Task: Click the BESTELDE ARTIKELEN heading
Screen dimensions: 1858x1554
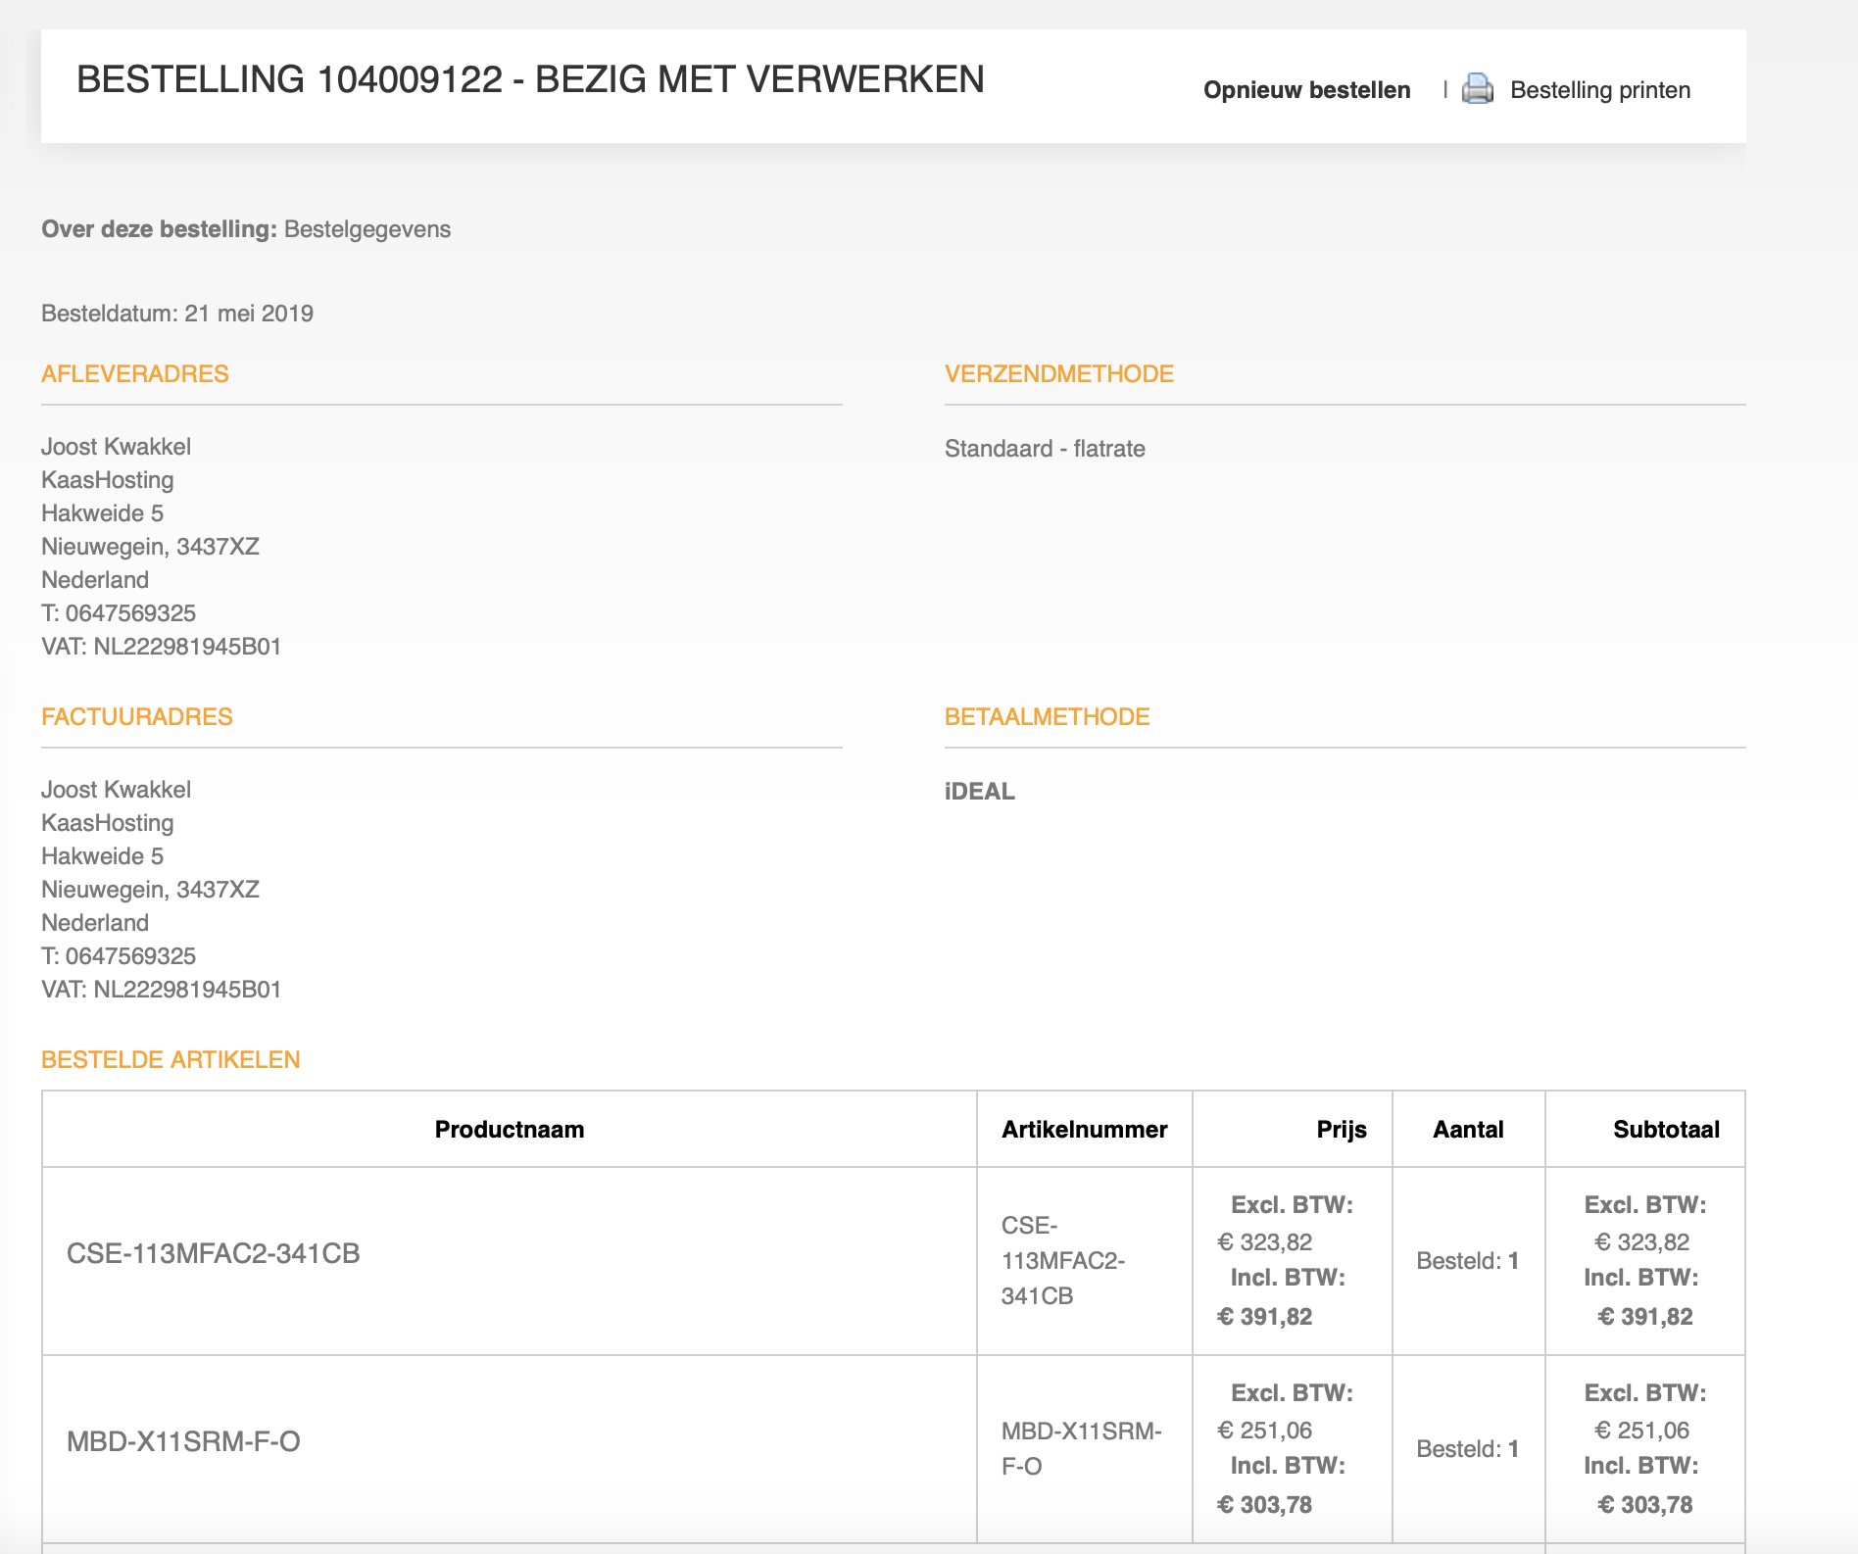Action: point(171,1059)
